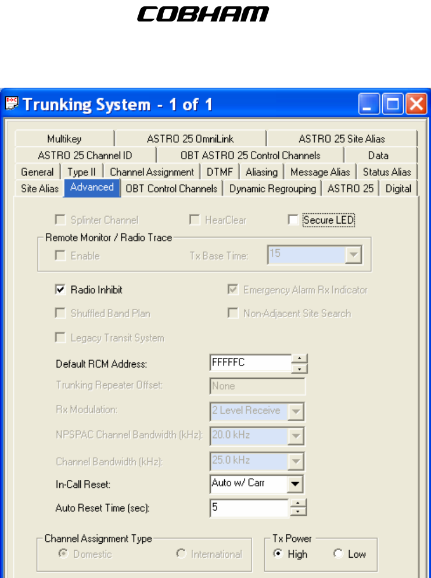This screenshot has height=578, width=431.
Task: Toggle Non-Adjacent Site Search checkbox
Action: pyautogui.click(x=233, y=313)
